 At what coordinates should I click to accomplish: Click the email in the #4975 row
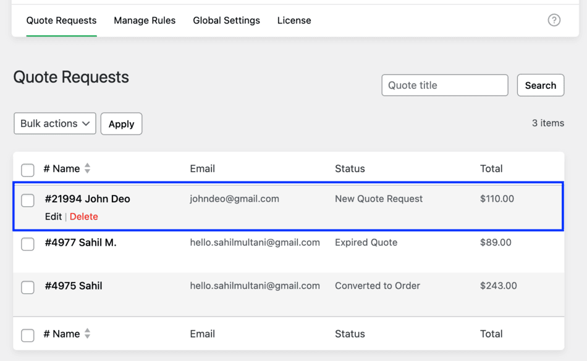coord(255,286)
